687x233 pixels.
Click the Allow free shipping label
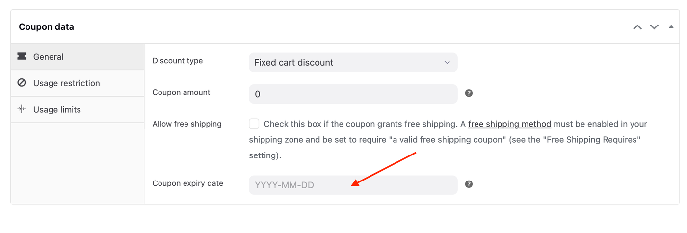pyautogui.click(x=187, y=124)
